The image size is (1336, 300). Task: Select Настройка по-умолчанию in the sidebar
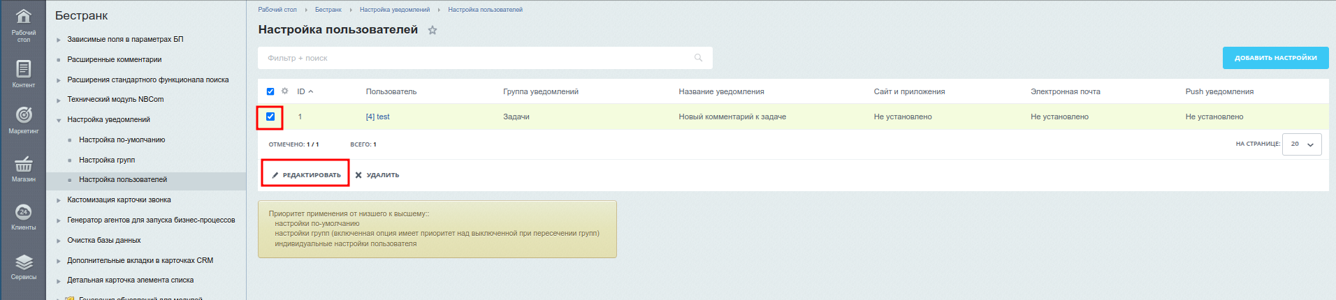pos(122,140)
